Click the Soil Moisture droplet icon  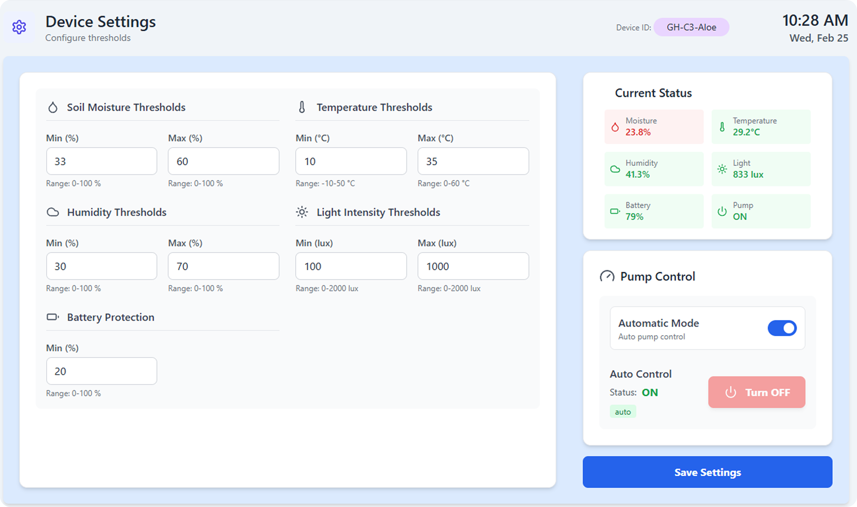(53, 107)
